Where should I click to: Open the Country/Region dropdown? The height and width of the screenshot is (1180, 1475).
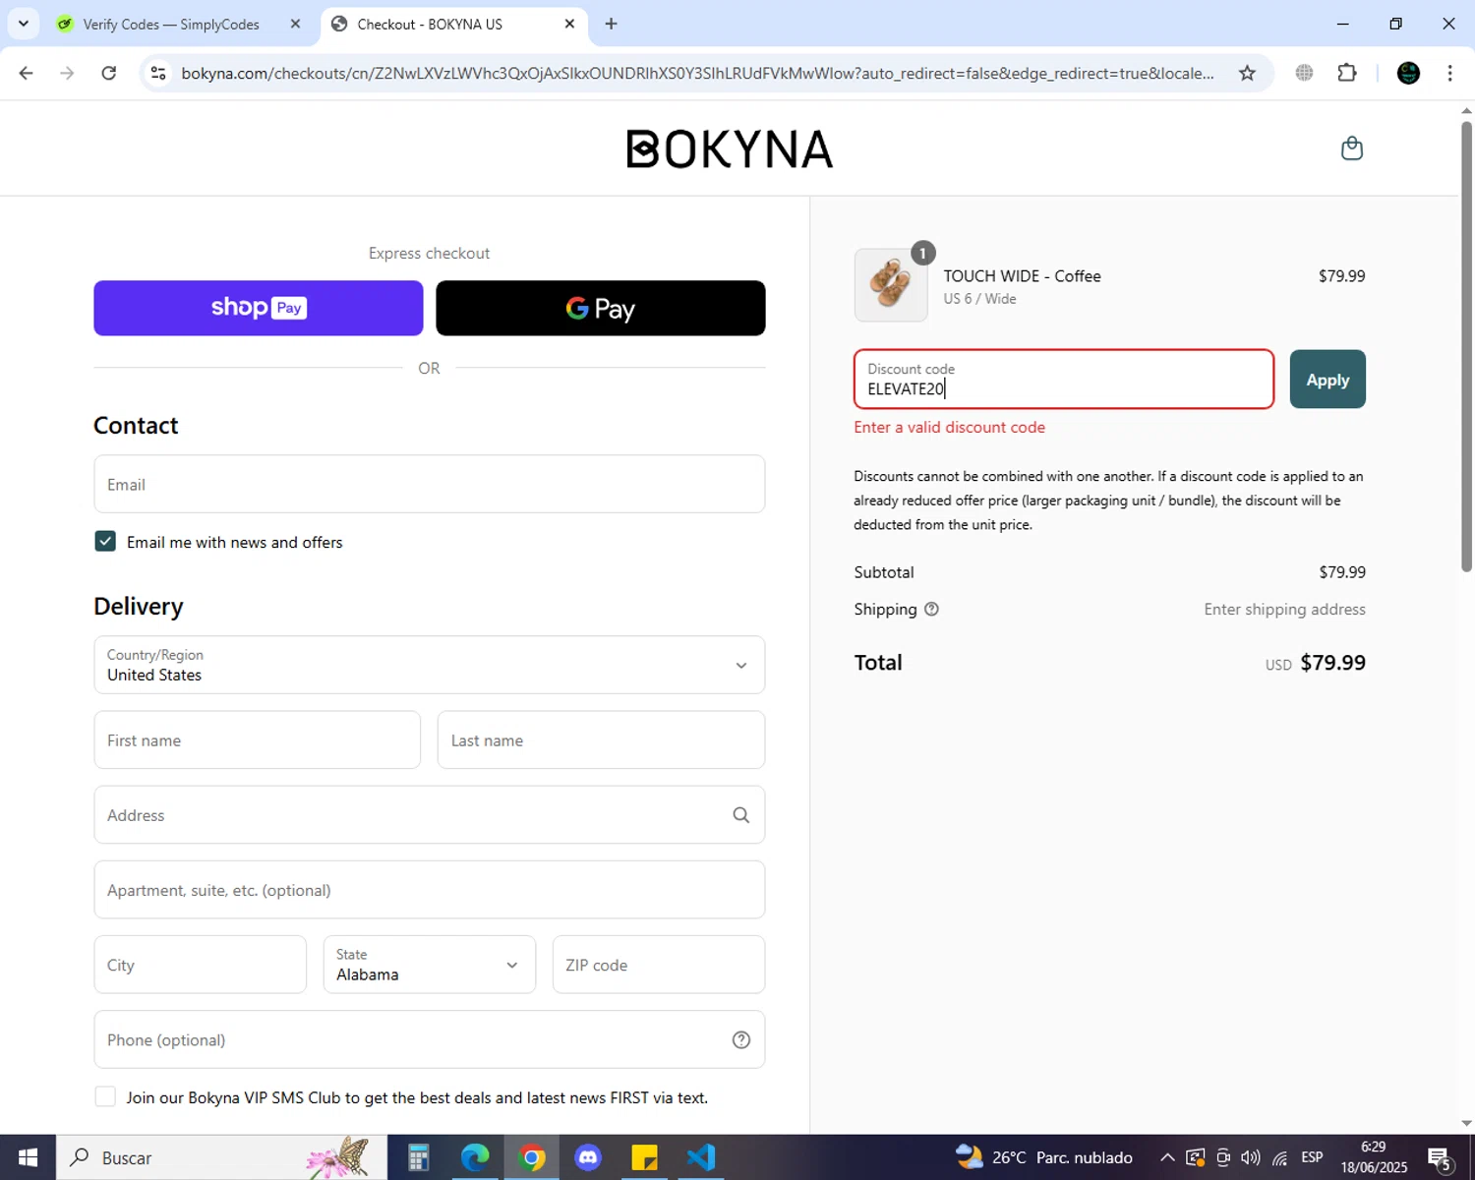pyautogui.click(x=430, y=665)
